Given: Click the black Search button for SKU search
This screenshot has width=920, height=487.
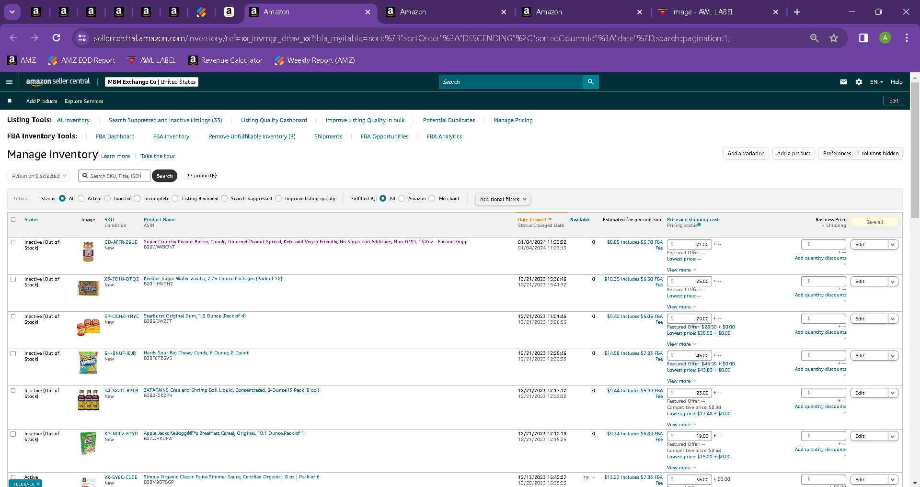Looking at the screenshot, I should tap(164, 176).
